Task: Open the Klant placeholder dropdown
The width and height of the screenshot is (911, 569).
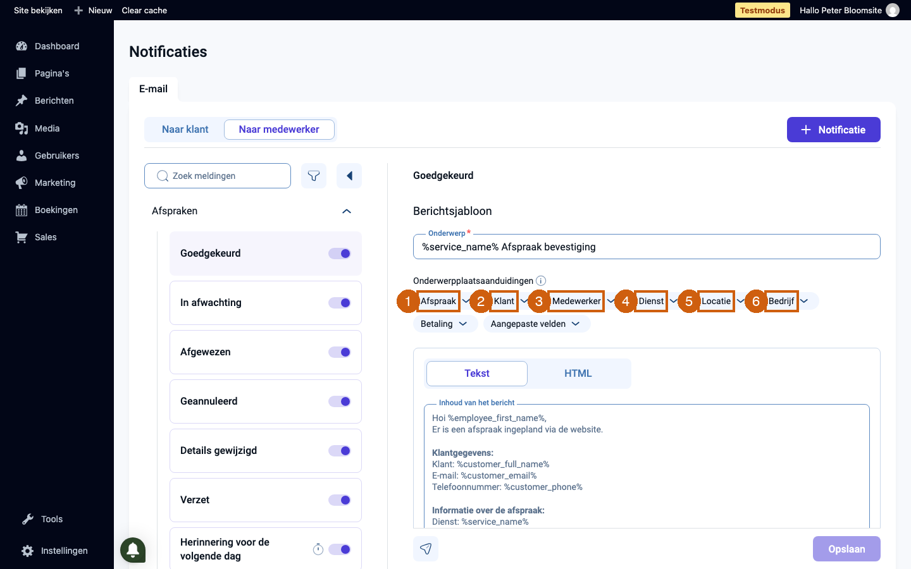Action: pyautogui.click(x=510, y=301)
